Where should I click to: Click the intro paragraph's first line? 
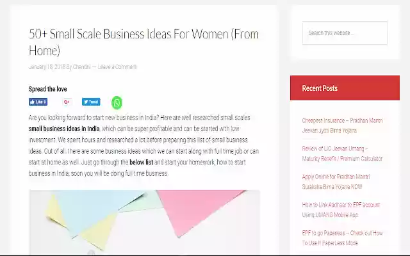pos(139,118)
